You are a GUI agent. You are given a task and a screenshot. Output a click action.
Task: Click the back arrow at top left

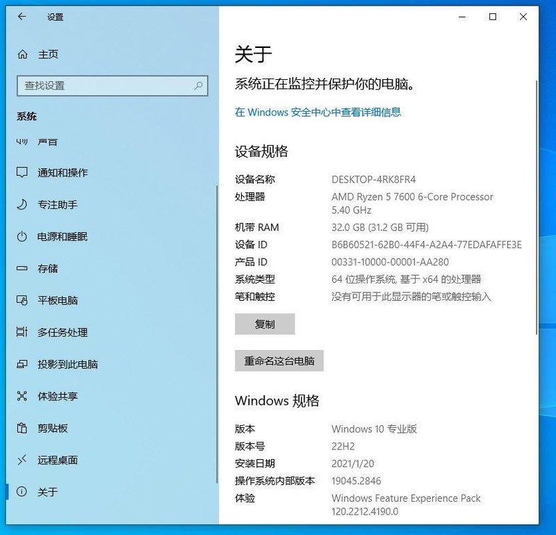click(22, 17)
